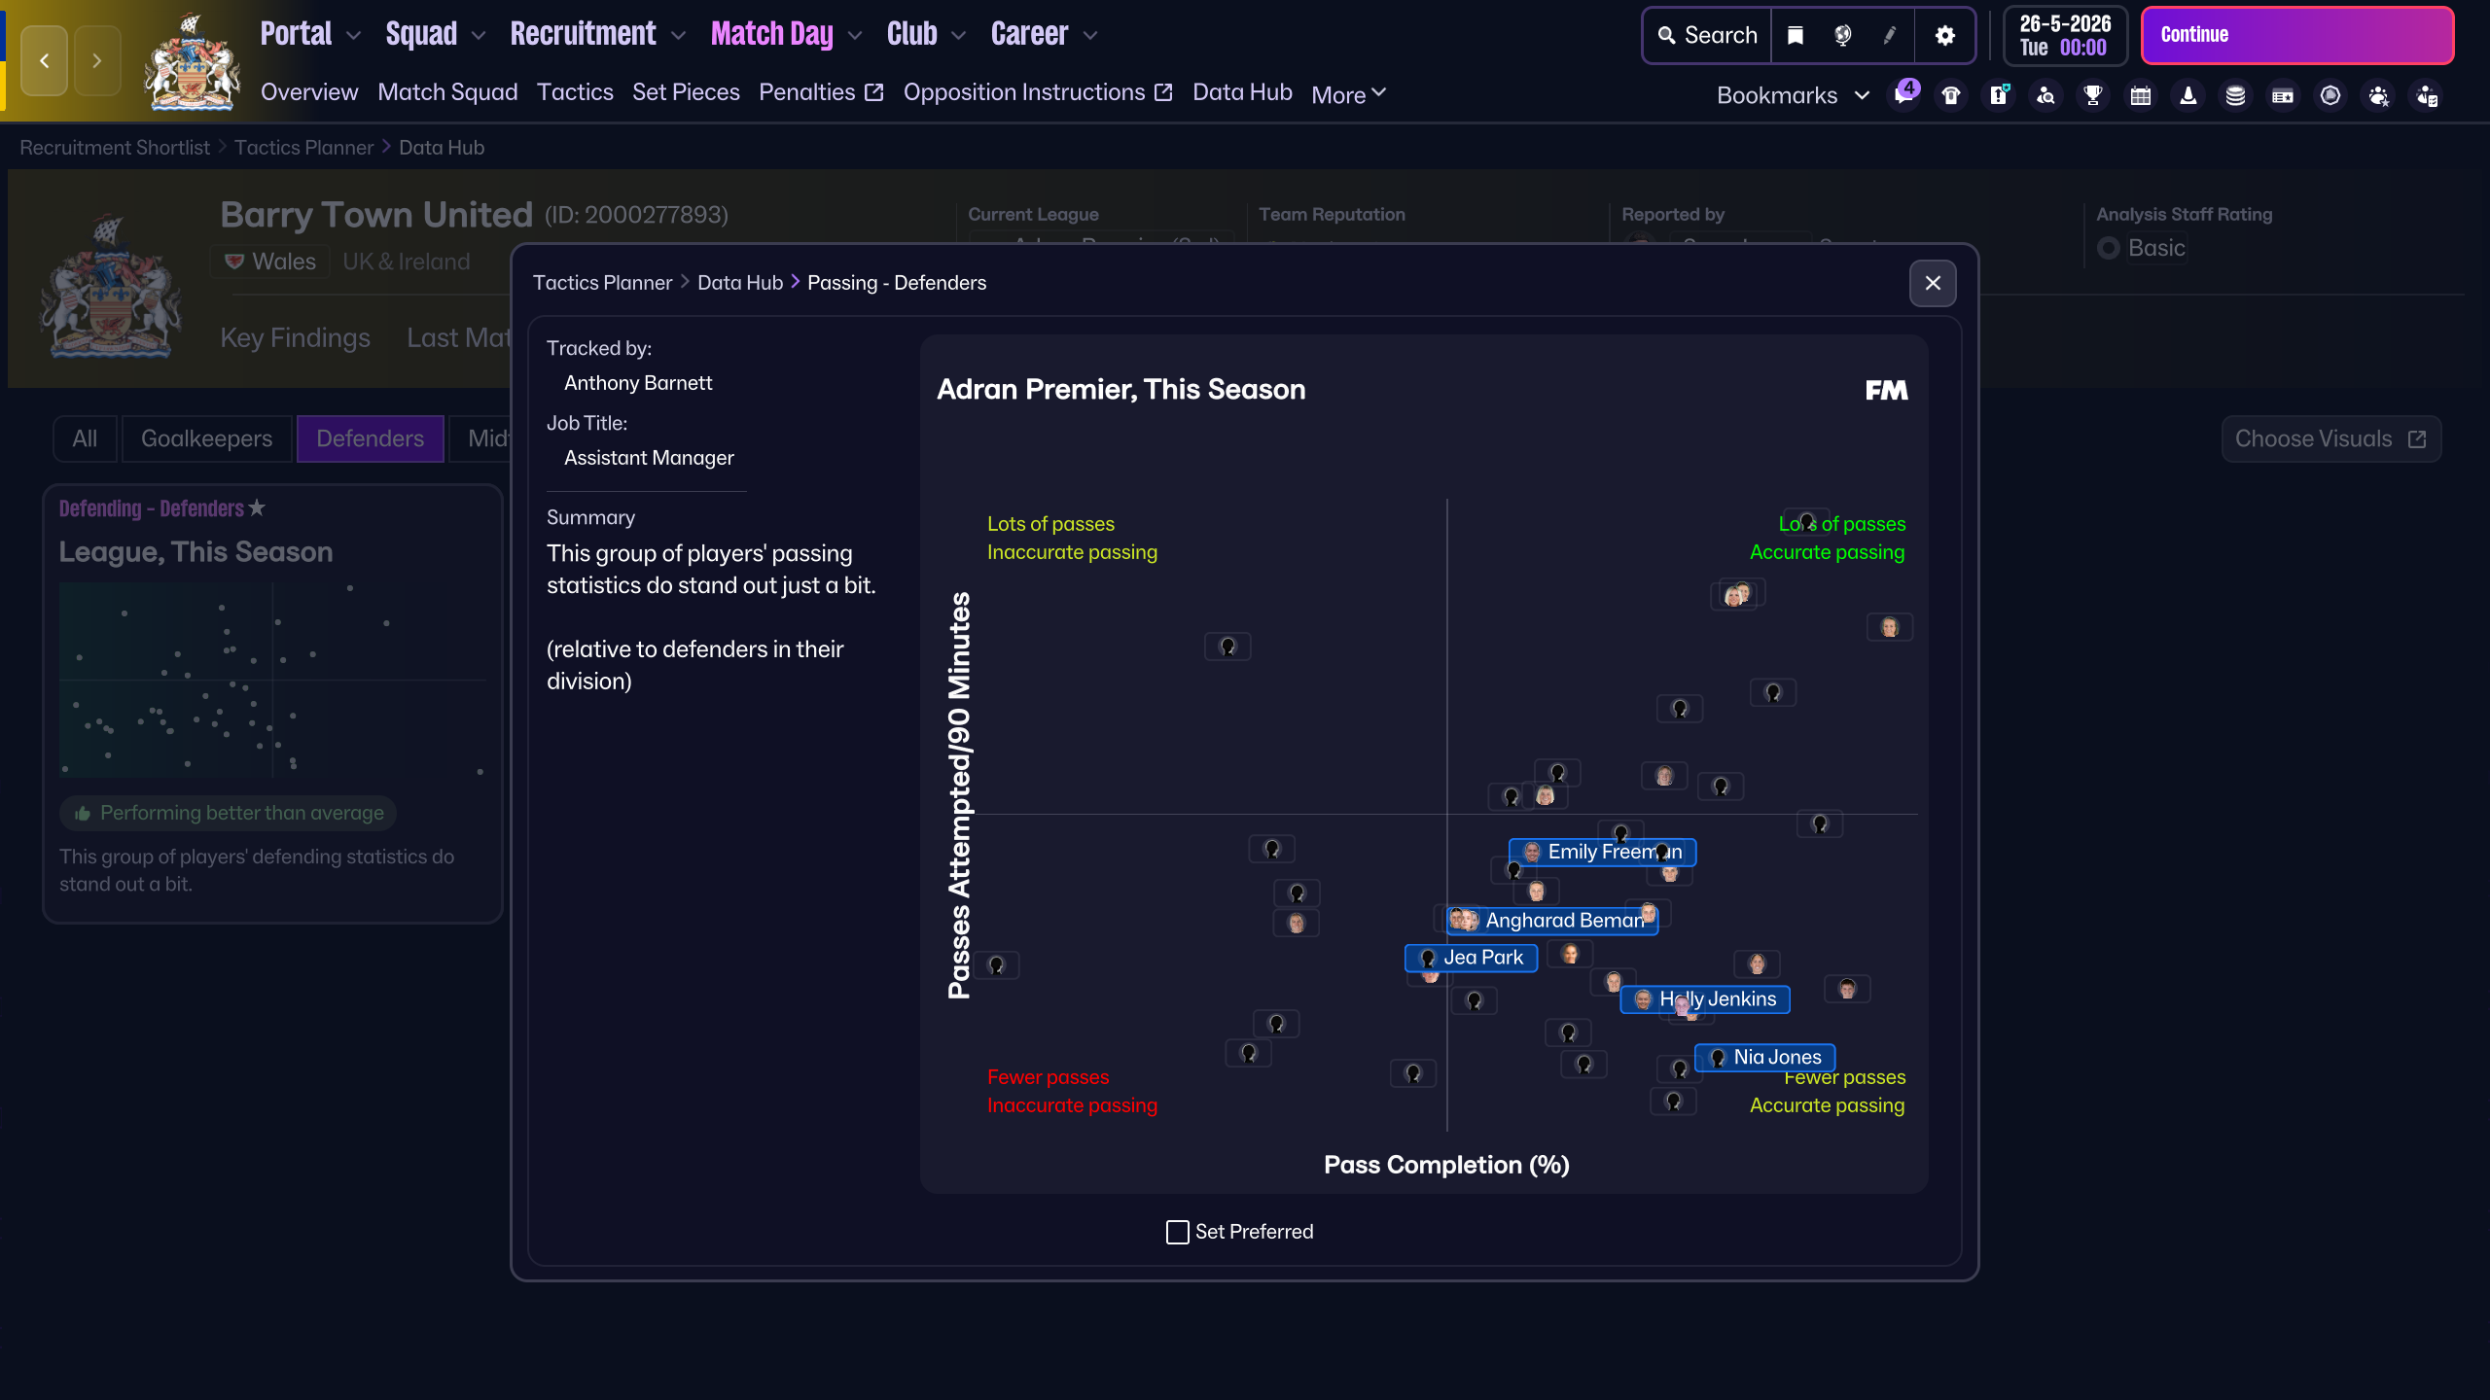
Task: Switch to the Goalkeepers filter
Action: [206, 438]
